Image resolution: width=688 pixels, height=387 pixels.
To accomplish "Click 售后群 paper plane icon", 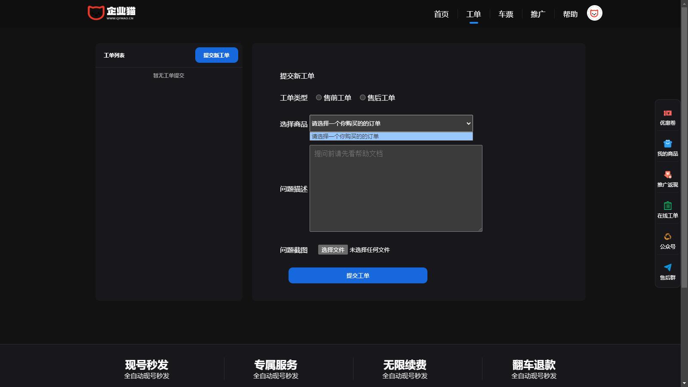I will coord(667,268).
